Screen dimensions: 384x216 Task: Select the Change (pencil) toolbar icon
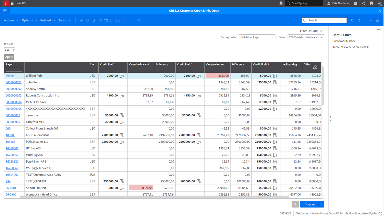[x=94, y=20]
